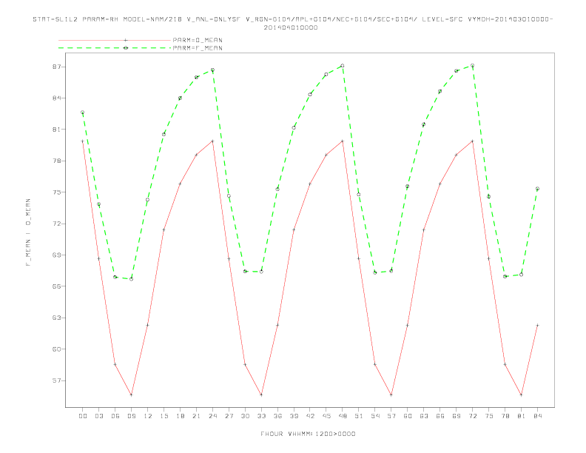Click the y-axis label F_MEAN | O_MEAN
The image size is (586, 453).
[x=28, y=232]
